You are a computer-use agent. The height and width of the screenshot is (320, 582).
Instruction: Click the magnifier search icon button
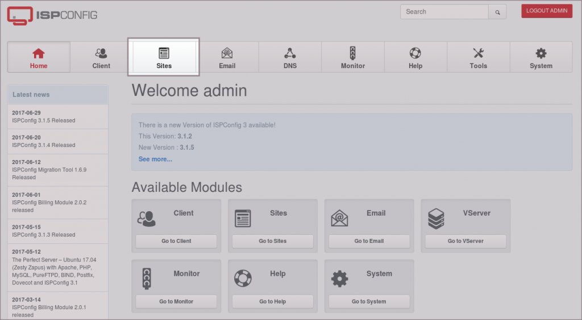(497, 12)
